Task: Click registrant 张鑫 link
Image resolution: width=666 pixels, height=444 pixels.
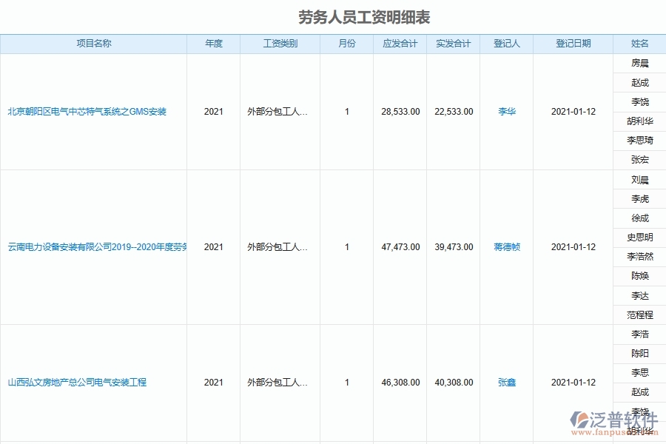Action: tap(505, 383)
